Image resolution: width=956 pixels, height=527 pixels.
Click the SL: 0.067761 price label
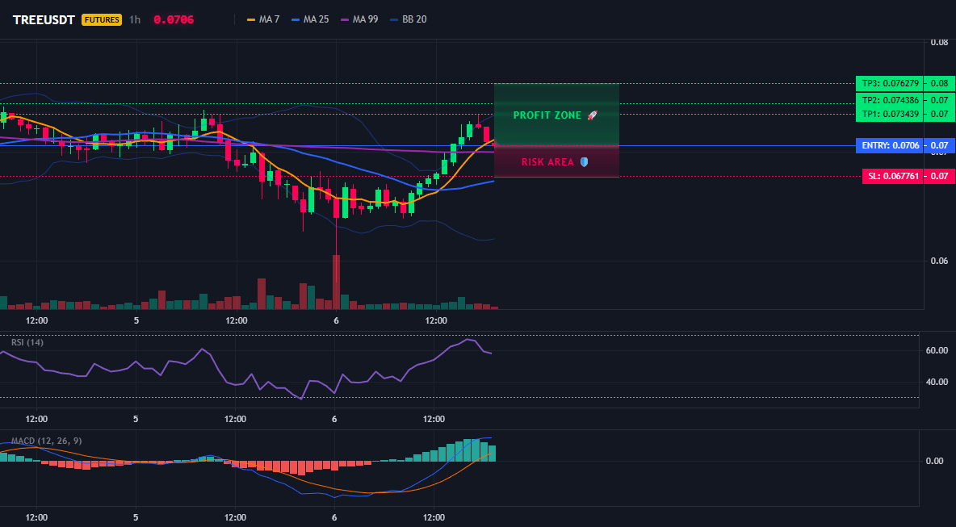point(892,177)
